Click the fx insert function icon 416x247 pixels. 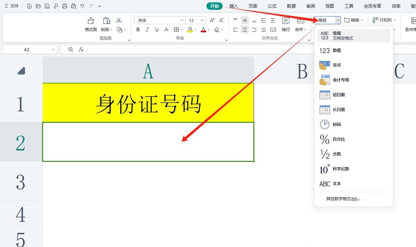pos(81,49)
